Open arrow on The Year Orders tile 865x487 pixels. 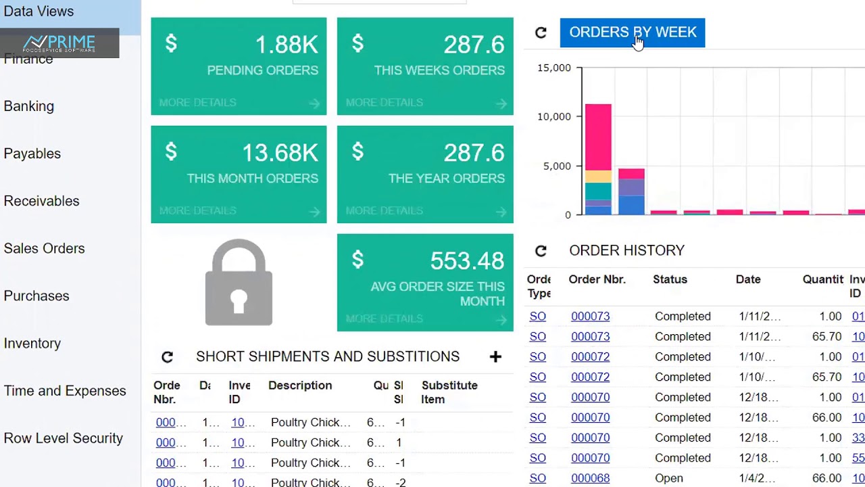pyautogui.click(x=501, y=211)
